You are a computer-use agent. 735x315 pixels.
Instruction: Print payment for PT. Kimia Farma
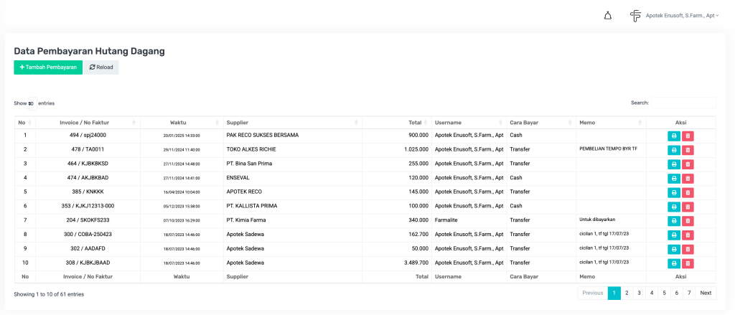tap(674, 221)
